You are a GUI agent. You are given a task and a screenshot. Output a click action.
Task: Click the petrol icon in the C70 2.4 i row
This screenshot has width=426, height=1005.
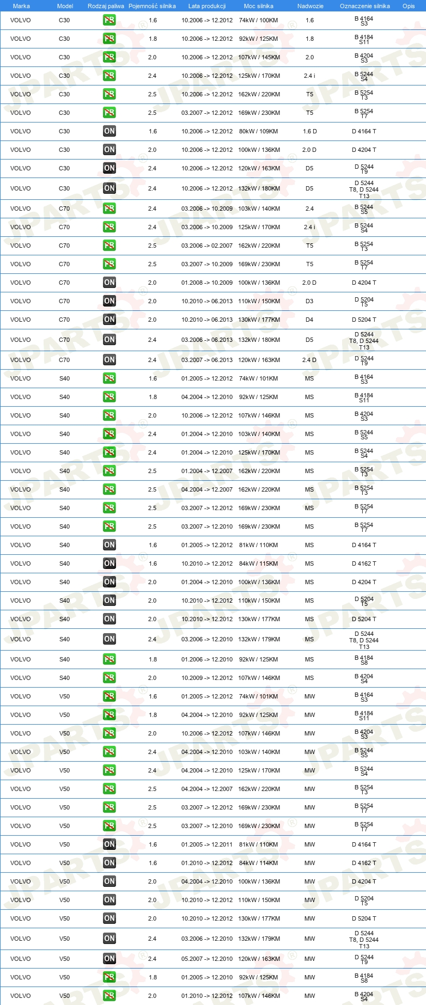point(109,227)
